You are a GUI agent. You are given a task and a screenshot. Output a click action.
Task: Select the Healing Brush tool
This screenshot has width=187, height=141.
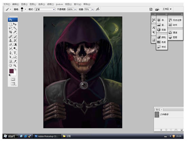tap(11, 36)
